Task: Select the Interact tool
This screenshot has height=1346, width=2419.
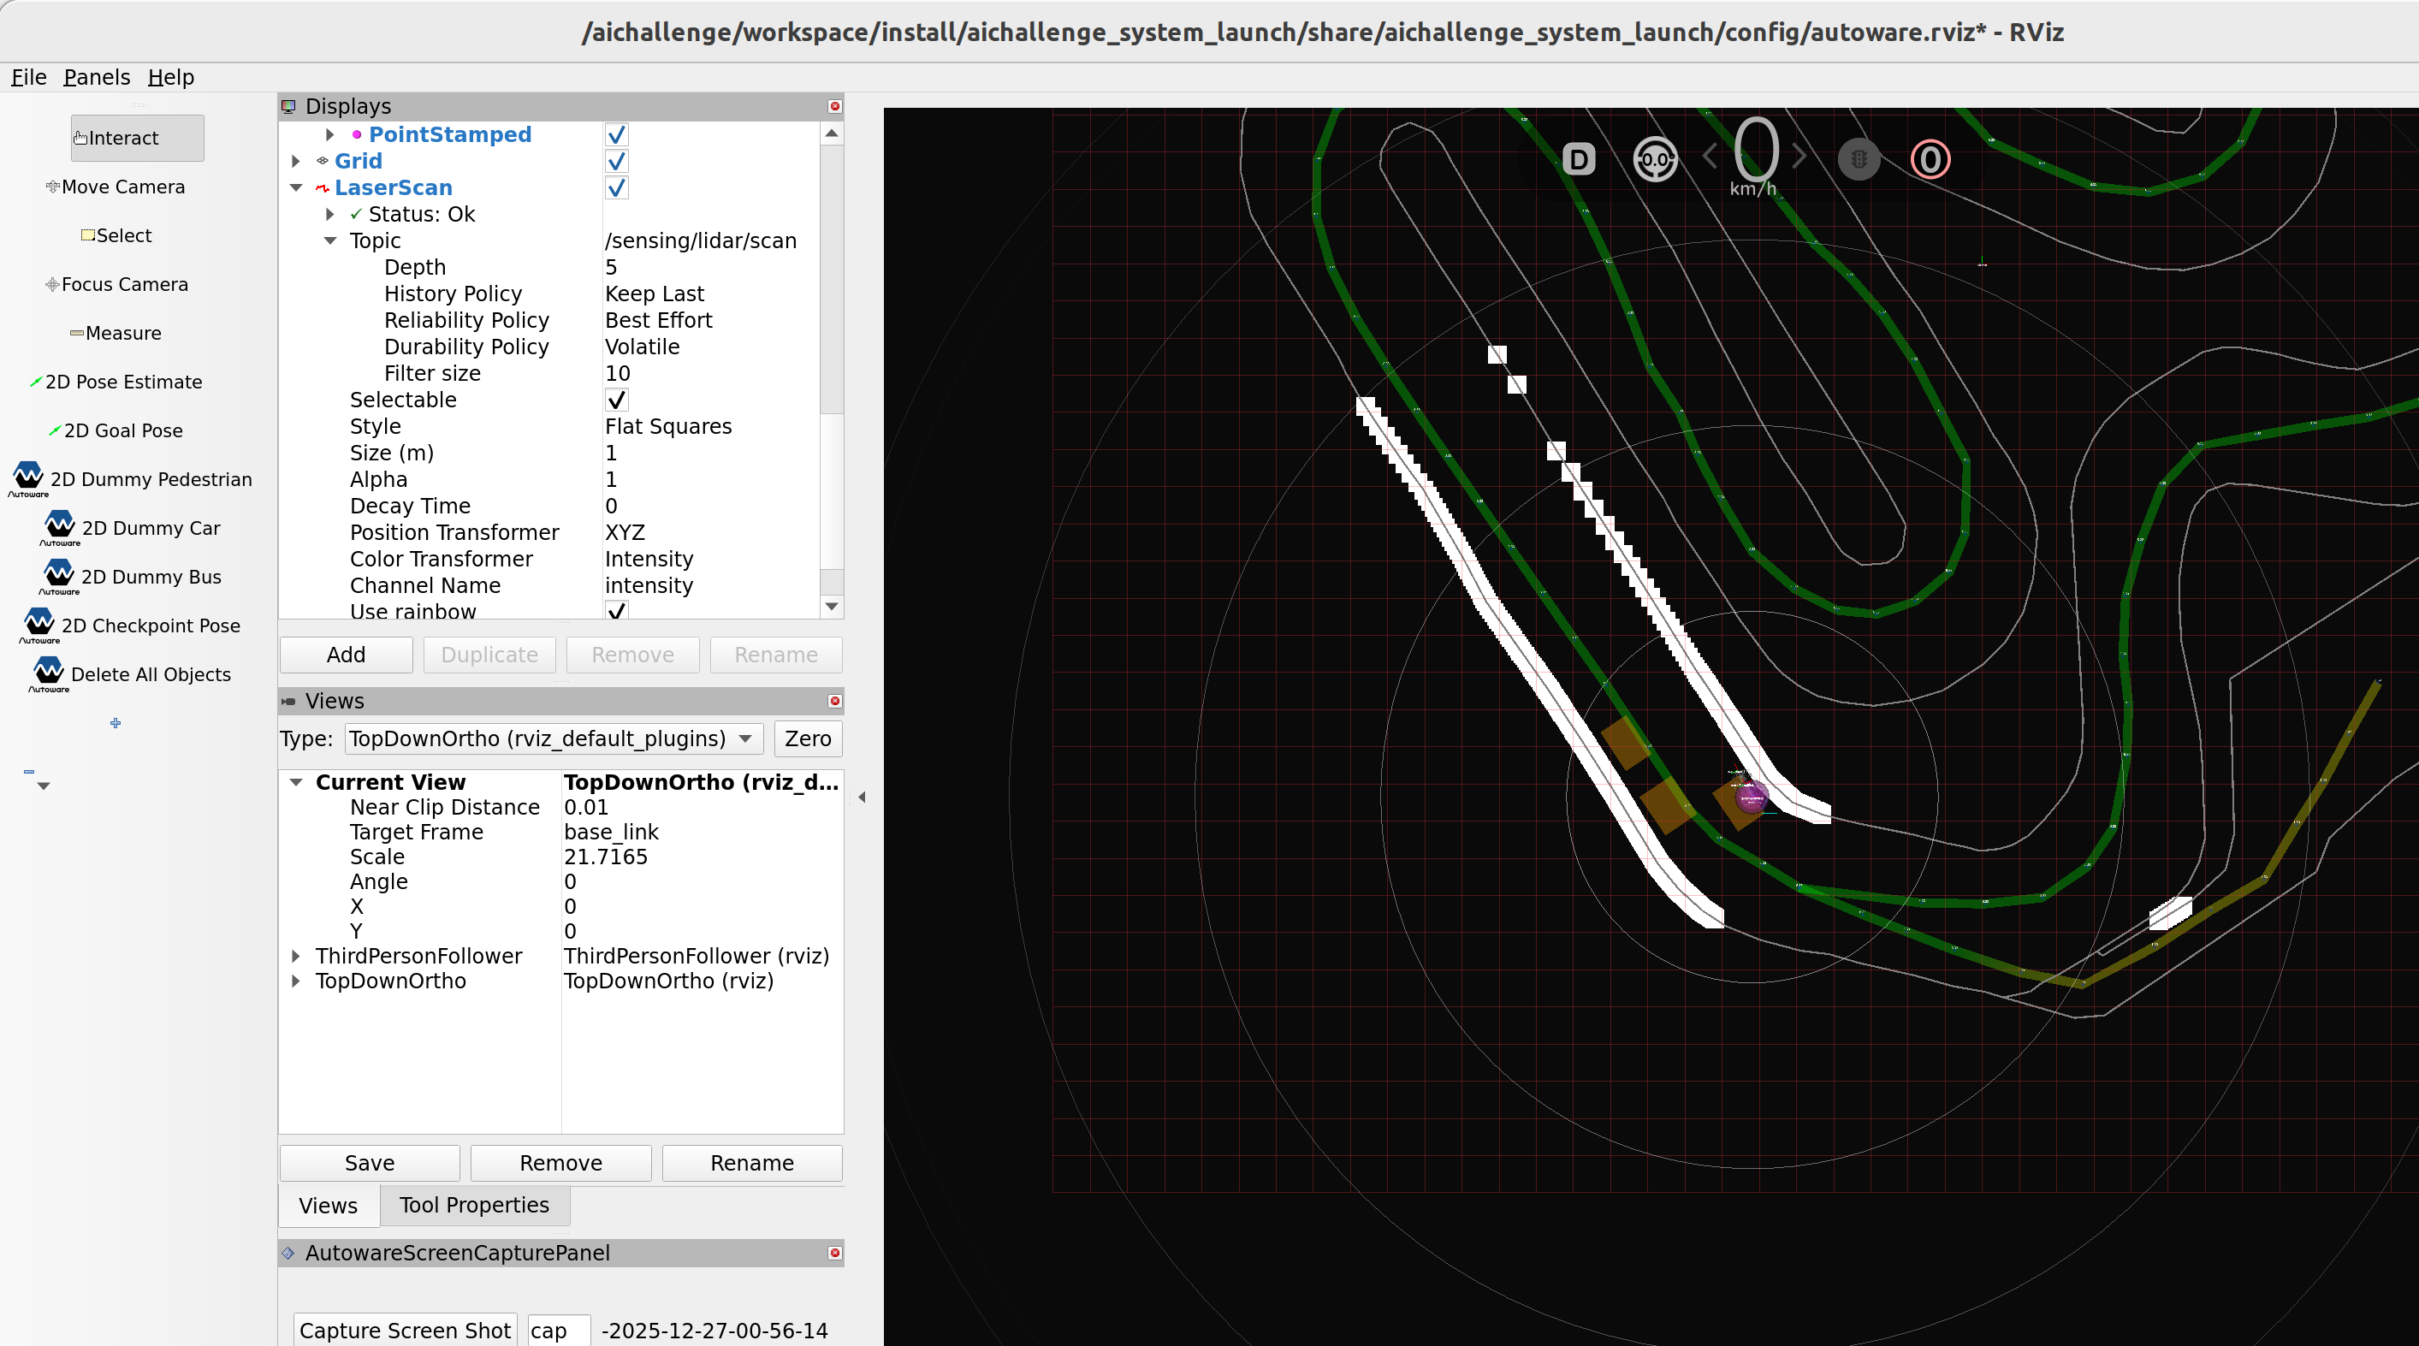Action: (137, 138)
